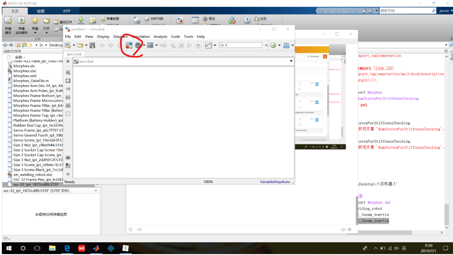Image resolution: width=453 pixels, height=255 pixels.
Task: Click the New Model icon in Simulink
Action: point(68,45)
